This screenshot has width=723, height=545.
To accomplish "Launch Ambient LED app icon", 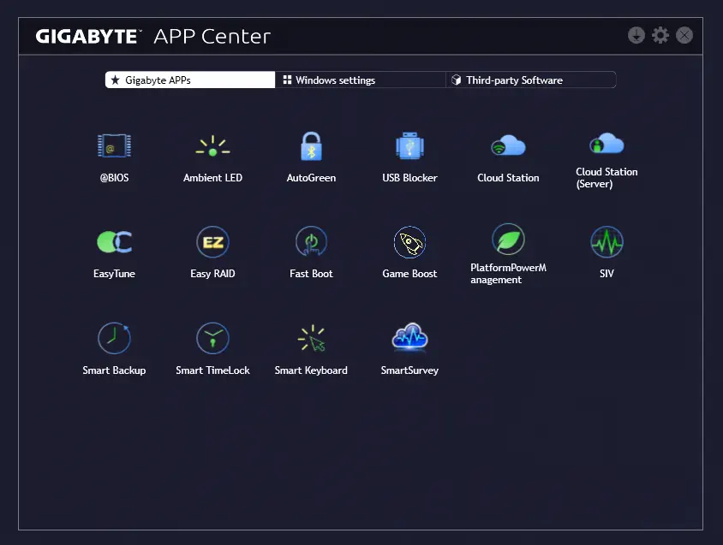I will pos(212,146).
